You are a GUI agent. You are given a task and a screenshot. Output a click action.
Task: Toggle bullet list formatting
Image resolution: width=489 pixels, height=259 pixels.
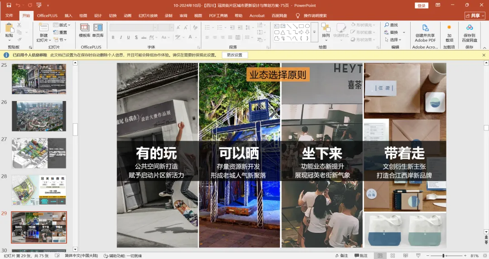pos(207,28)
